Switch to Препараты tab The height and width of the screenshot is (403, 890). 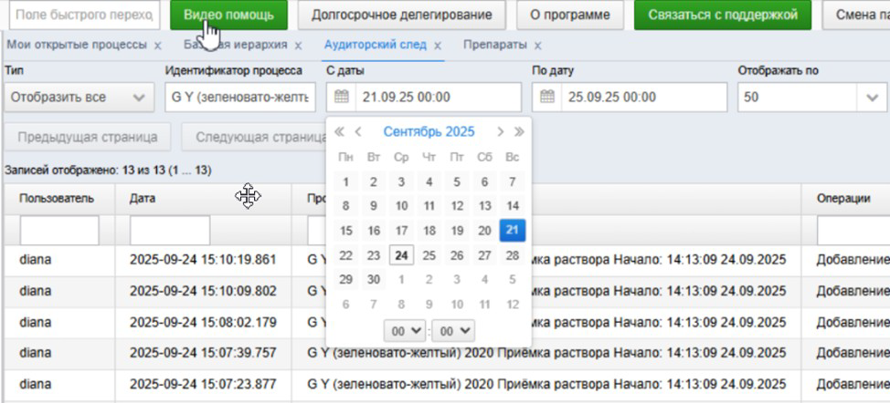tap(495, 45)
